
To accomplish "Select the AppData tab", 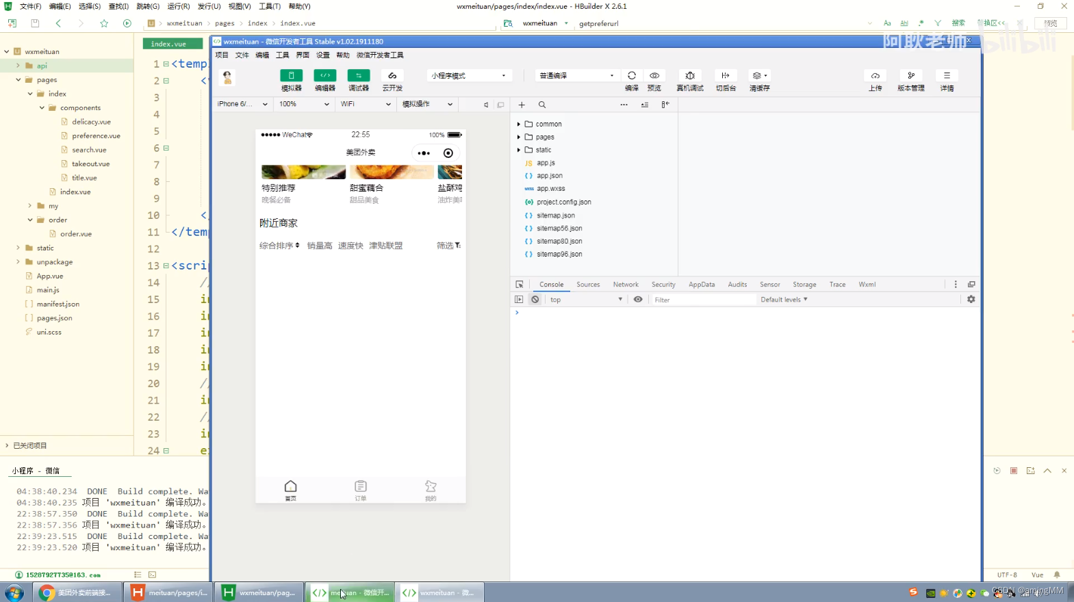I will [x=702, y=285].
